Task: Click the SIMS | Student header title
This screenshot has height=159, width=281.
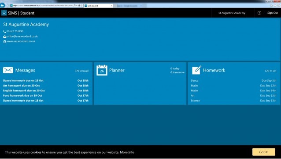Action: pyautogui.click(x=21, y=13)
